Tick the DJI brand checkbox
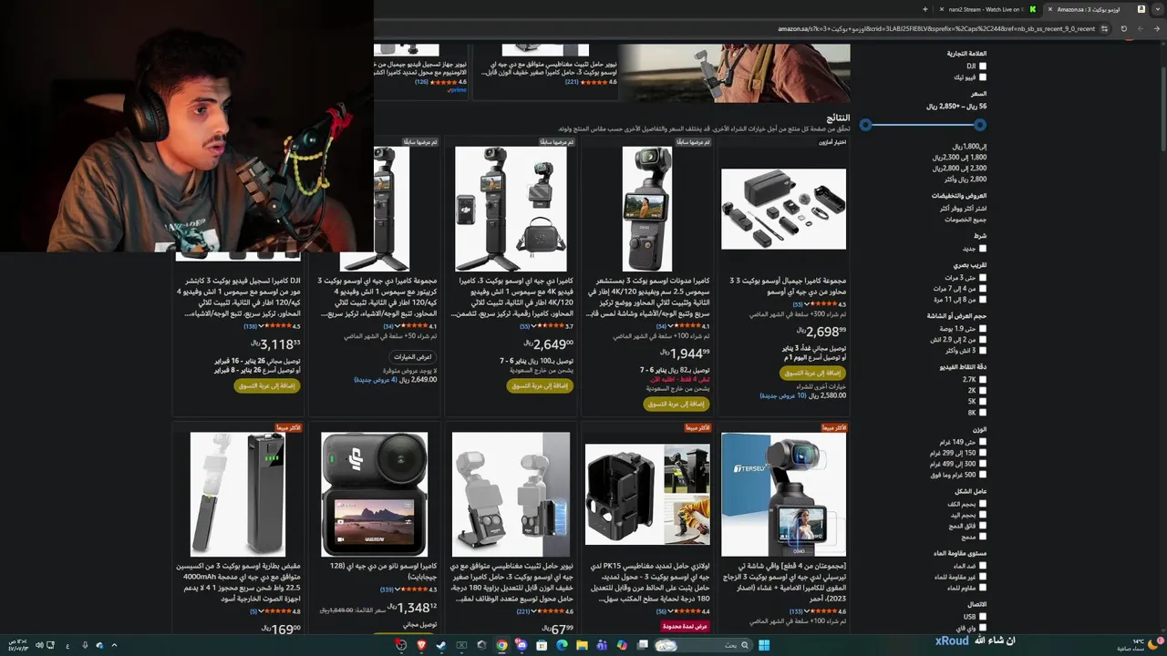The height and width of the screenshot is (656, 1167). pyautogui.click(x=982, y=66)
